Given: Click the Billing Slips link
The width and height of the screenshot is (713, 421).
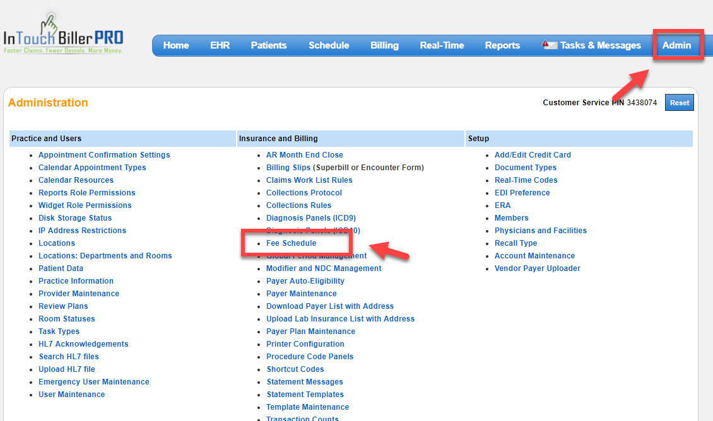Looking at the screenshot, I should click(288, 168).
